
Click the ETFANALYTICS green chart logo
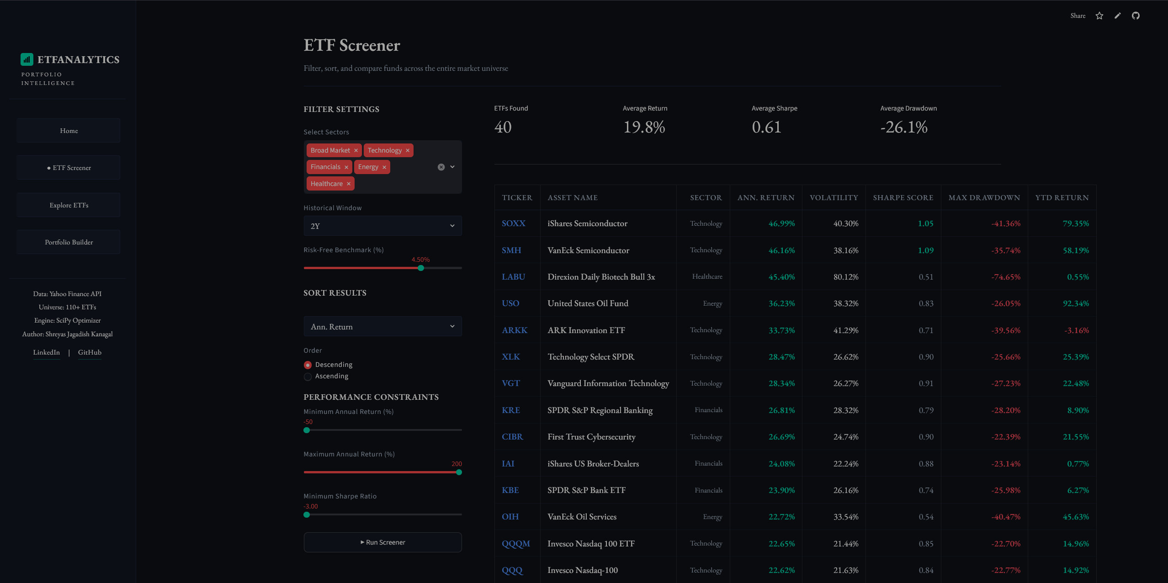click(x=27, y=59)
